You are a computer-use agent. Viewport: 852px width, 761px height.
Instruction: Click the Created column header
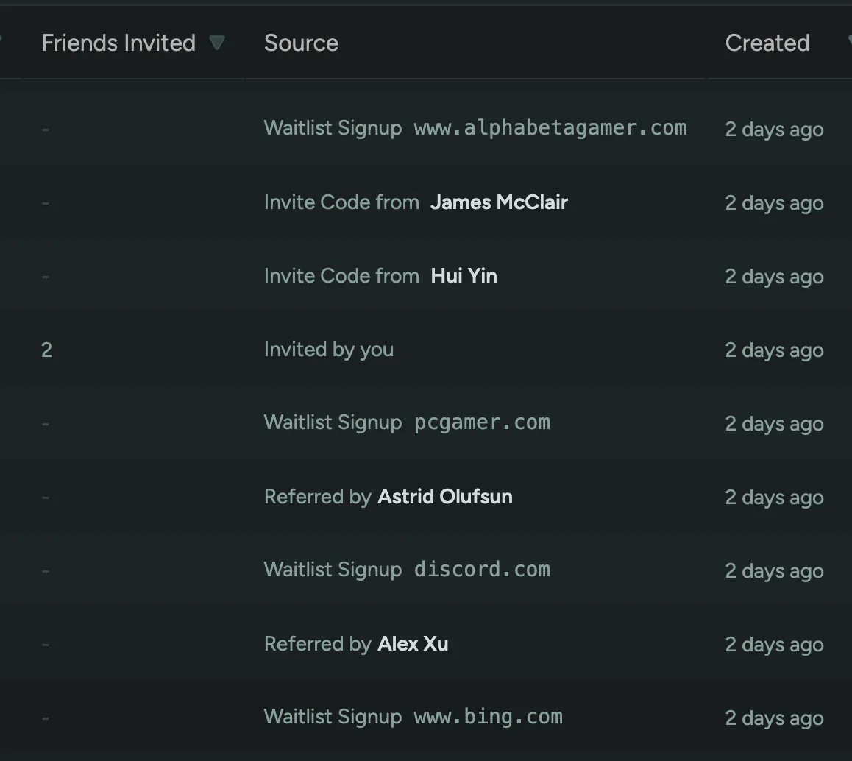[767, 43]
